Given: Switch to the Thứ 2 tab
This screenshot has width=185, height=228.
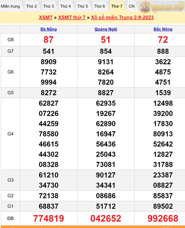Looking at the screenshot, I should click(31, 6).
